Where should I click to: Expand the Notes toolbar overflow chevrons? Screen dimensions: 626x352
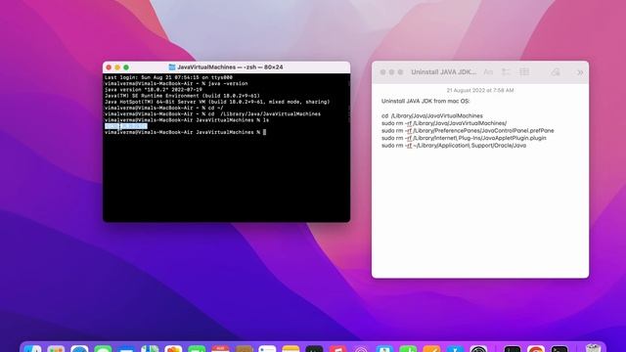click(580, 72)
